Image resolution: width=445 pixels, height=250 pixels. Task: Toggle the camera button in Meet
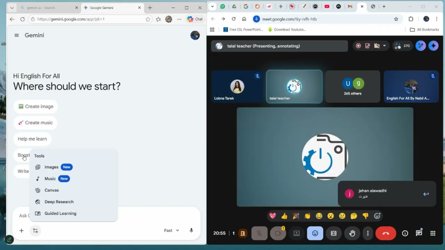click(x=278, y=233)
